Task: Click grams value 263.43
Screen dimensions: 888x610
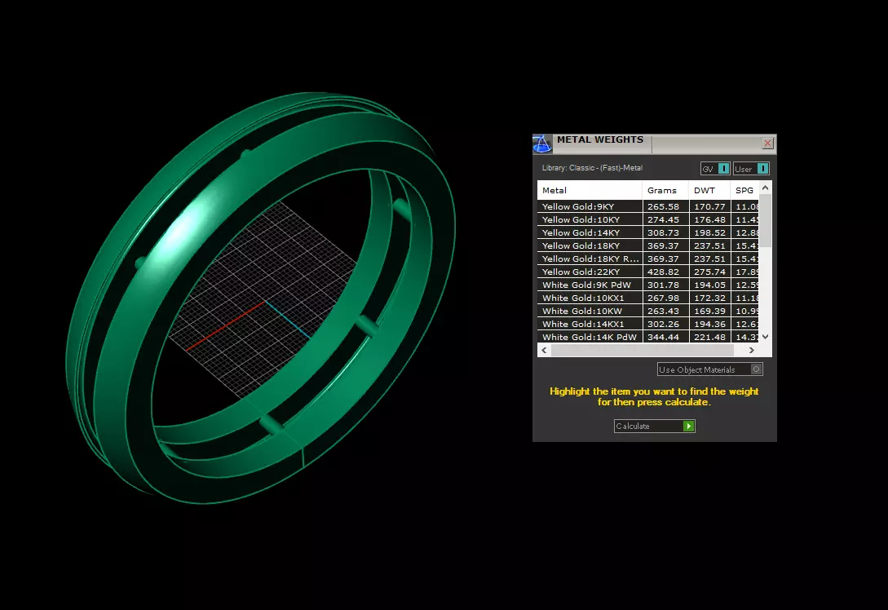Action: (663, 311)
